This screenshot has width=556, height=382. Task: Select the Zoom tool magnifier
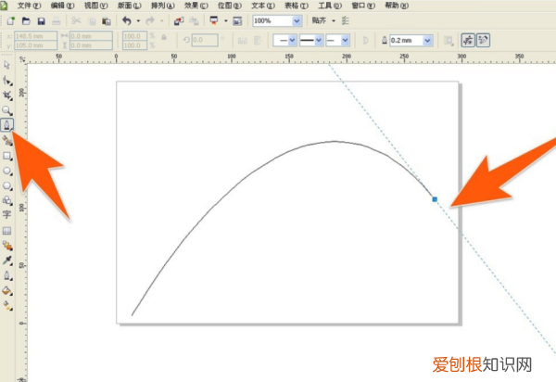[x=7, y=109]
